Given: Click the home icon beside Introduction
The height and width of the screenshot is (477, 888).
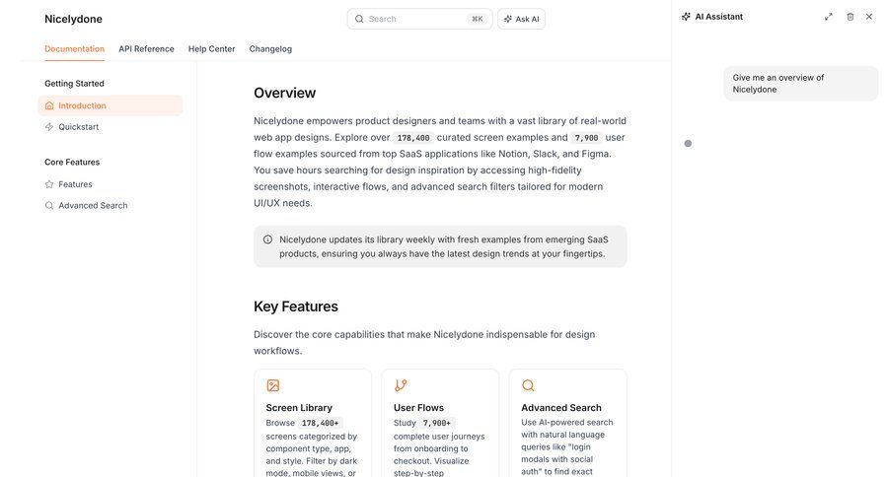Looking at the screenshot, I should click(49, 105).
